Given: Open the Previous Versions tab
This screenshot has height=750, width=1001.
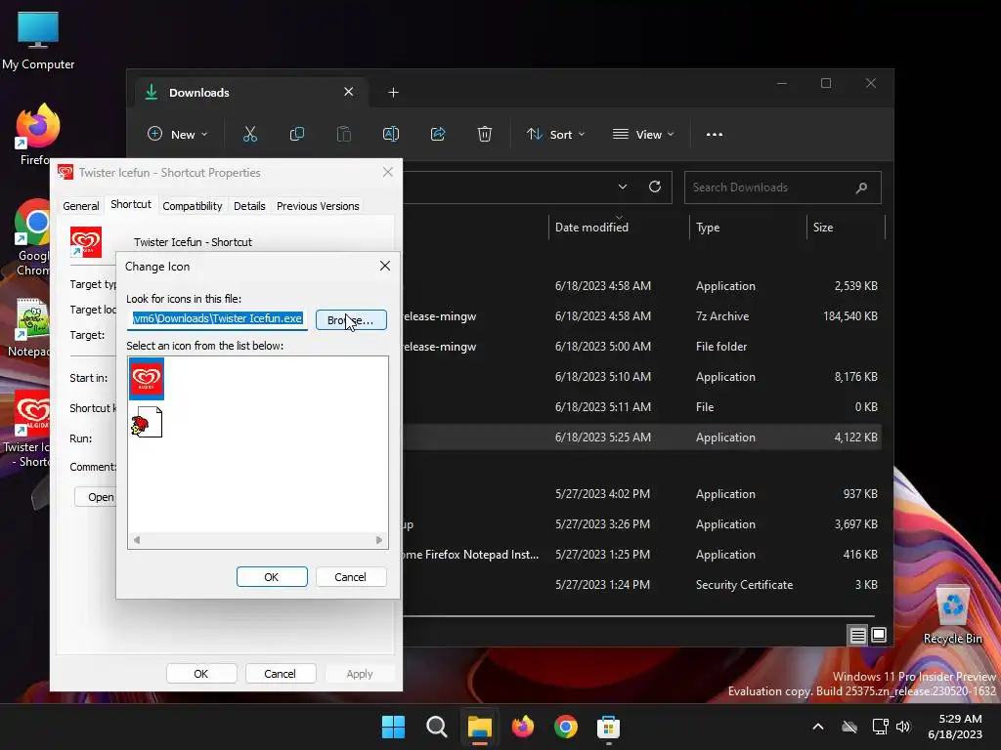Looking at the screenshot, I should point(318,206).
